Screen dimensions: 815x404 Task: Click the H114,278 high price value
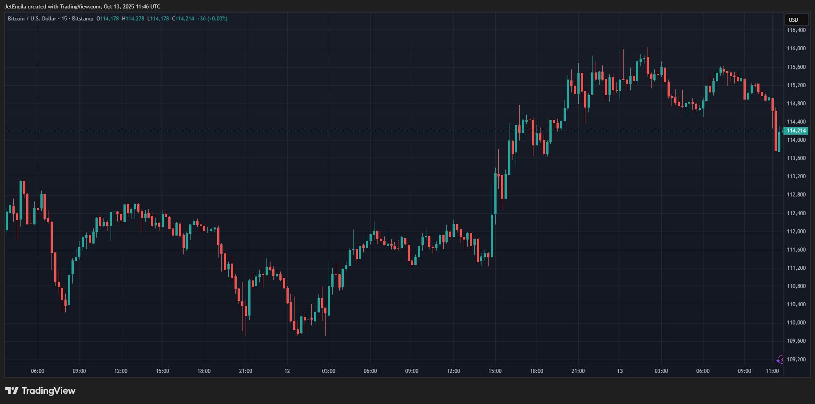coord(133,19)
